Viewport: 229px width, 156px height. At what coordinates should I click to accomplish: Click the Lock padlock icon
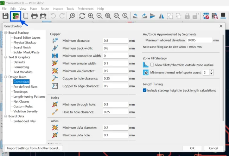pyautogui.click(x=187, y=16)
